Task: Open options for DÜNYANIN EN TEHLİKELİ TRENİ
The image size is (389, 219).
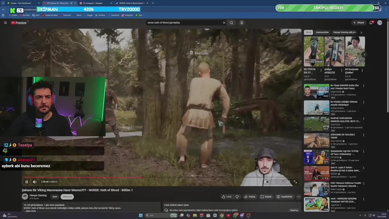Action: pos(363,135)
